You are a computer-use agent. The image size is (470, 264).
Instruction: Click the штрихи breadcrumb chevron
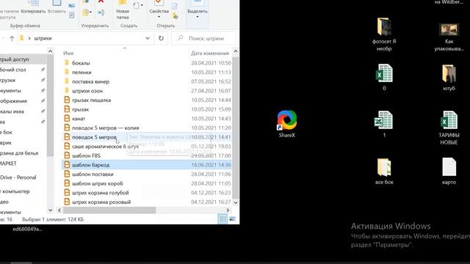(29, 38)
